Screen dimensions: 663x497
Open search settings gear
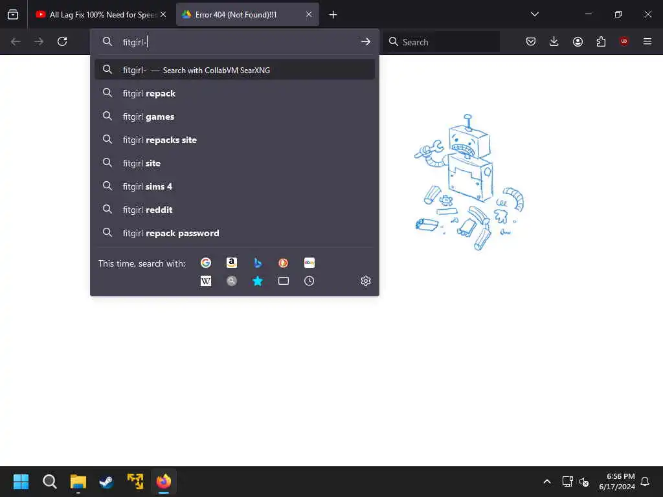click(366, 281)
